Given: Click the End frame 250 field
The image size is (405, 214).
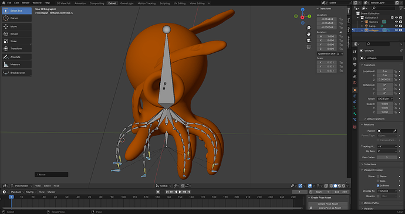Looking at the screenshot, I should pyautogui.click(x=341, y=192).
